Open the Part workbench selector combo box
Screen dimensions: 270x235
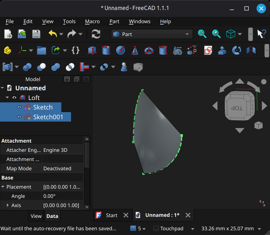click(152, 34)
